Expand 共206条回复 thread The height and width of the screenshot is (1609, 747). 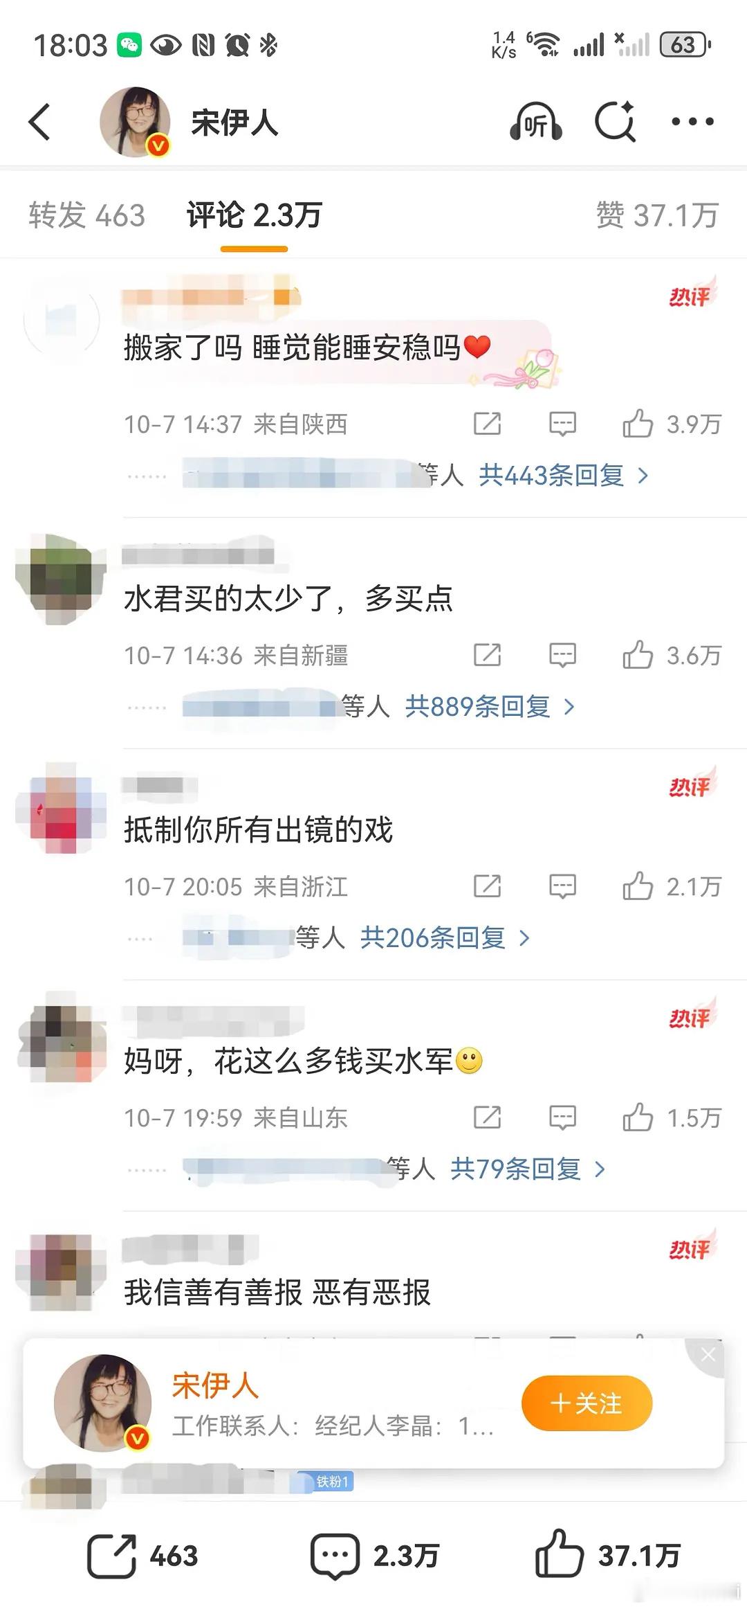(x=445, y=938)
